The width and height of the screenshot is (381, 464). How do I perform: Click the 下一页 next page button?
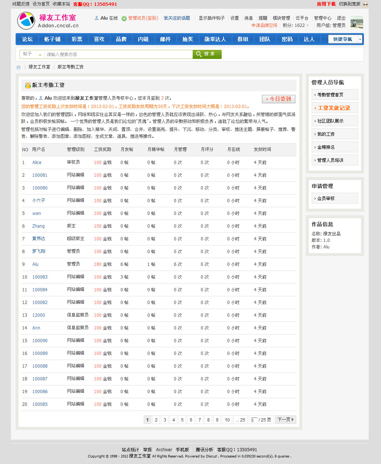click(286, 420)
